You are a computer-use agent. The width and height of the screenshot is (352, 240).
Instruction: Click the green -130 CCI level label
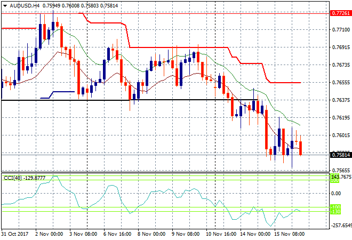(x=335, y=212)
